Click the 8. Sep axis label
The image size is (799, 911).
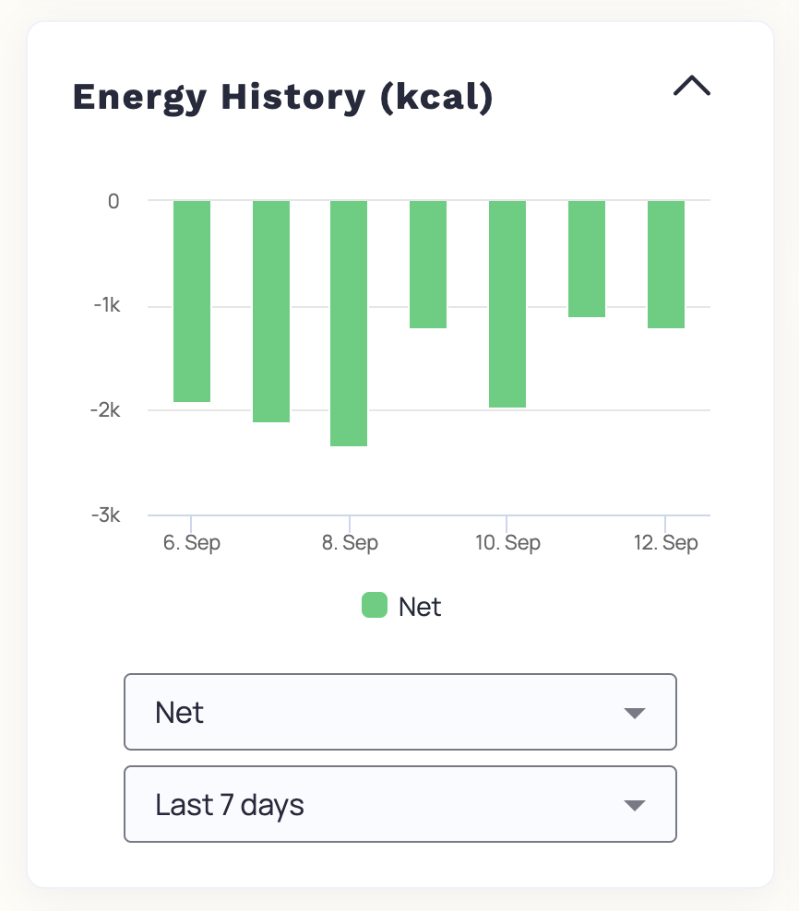[x=351, y=542]
